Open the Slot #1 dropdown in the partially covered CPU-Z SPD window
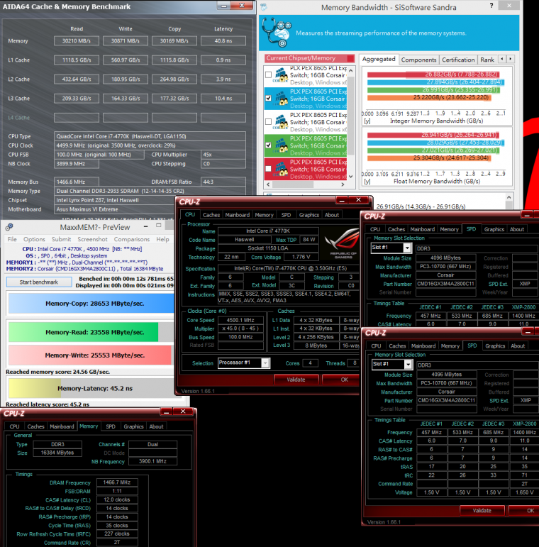Screen dimensions: 539x547 pyautogui.click(x=407, y=248)
